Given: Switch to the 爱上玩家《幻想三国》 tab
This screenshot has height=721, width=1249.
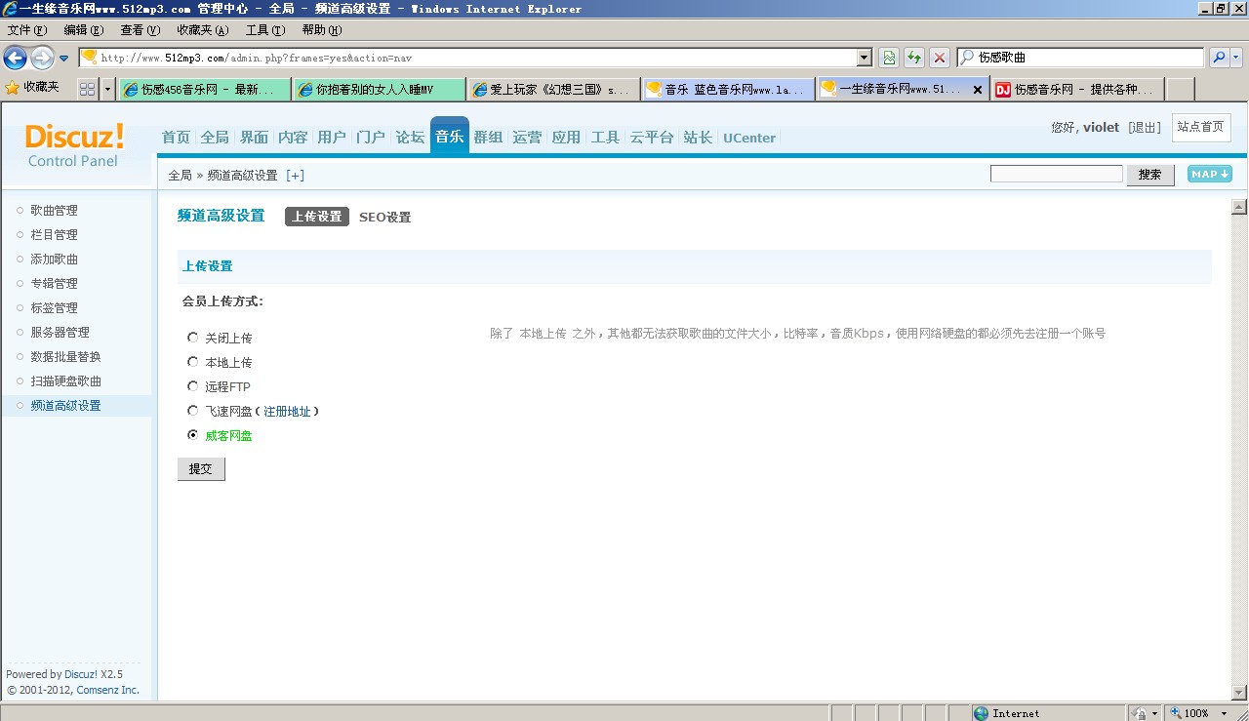Looking at the screenshot, I should click(553, 89).
